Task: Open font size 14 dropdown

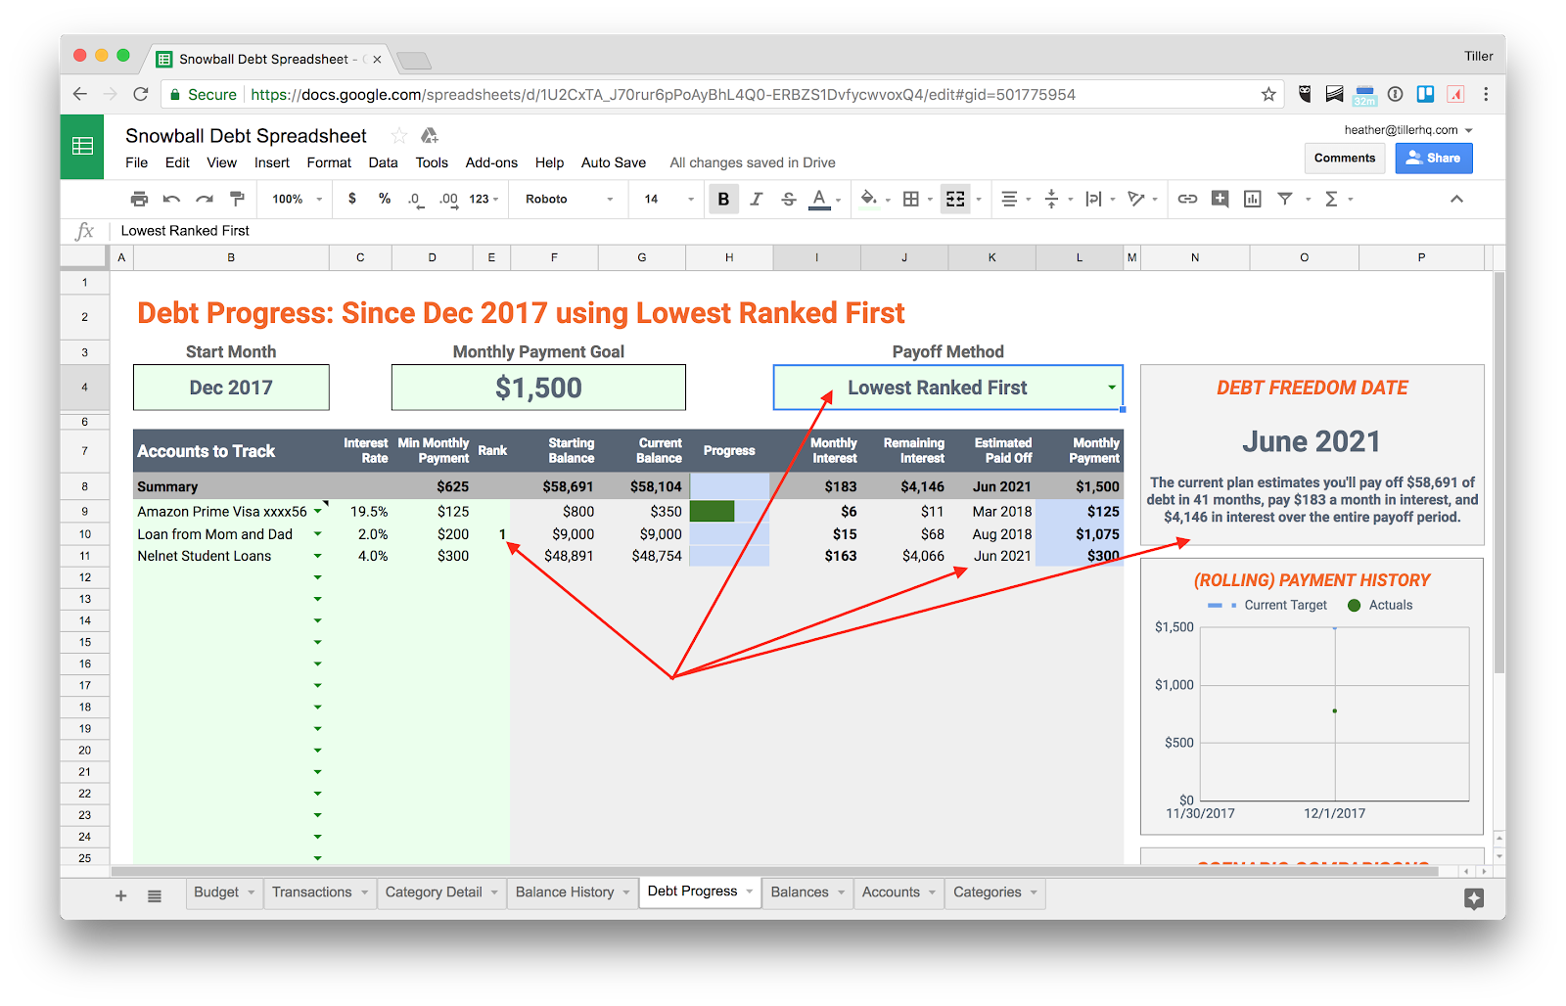Action: coord(668,199)
